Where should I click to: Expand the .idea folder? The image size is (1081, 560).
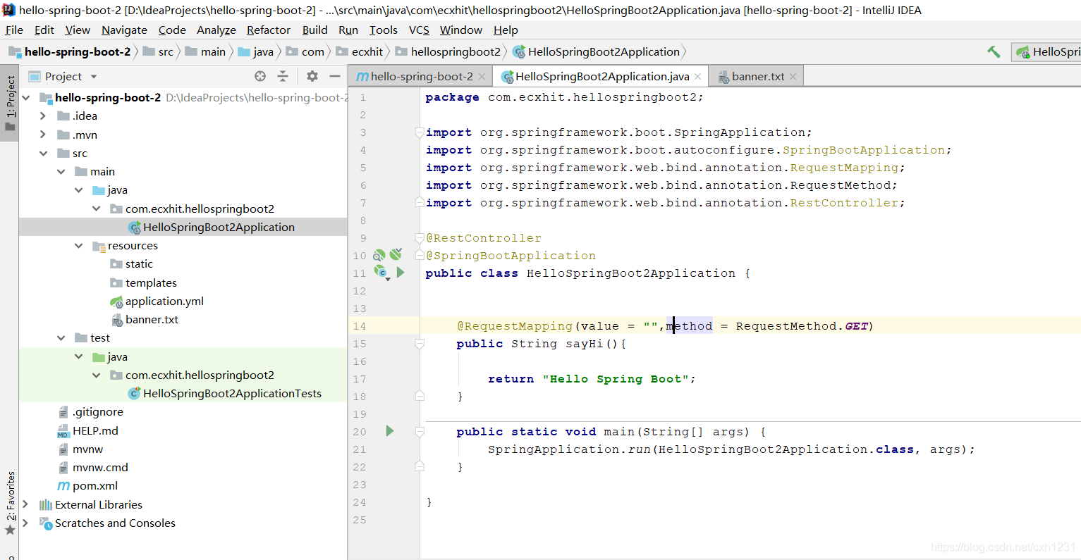pyautogui.click(x=43, y=116)
